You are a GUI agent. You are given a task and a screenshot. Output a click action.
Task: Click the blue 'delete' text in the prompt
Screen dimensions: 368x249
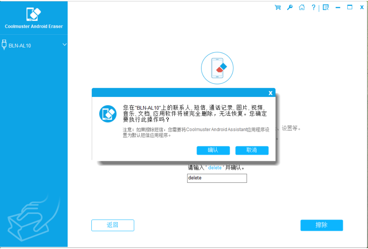[x=215, y=168]
